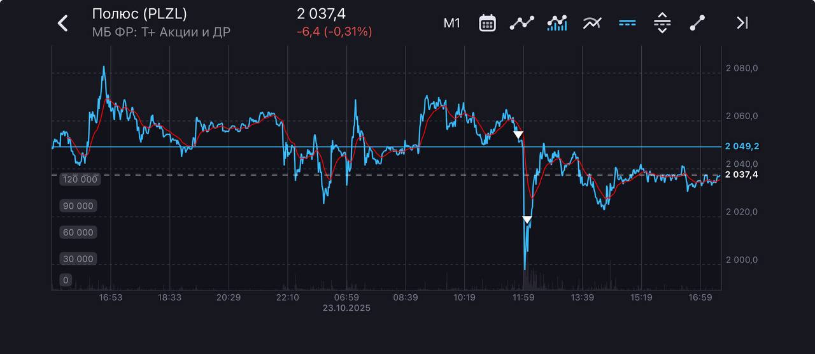Tap the 11:59 time axis label
This screenshot has height=354, width=815.
click(x=523, y=297)
